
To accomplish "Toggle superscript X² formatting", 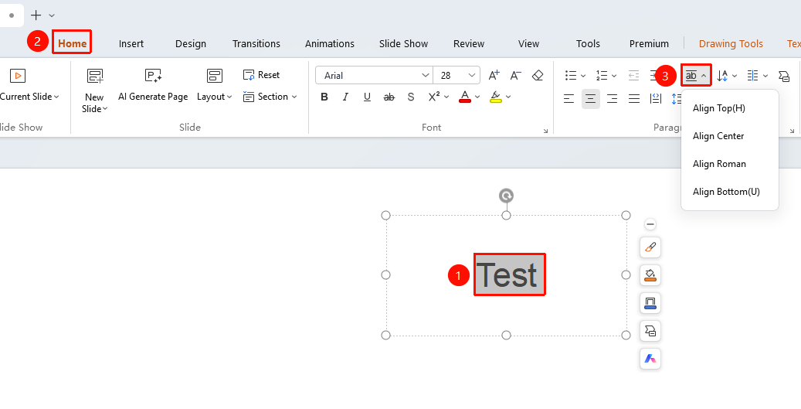I will coord(434,97).
